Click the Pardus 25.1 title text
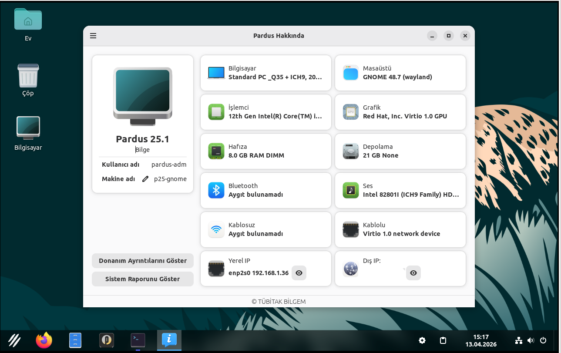 [x=143, y=139]
